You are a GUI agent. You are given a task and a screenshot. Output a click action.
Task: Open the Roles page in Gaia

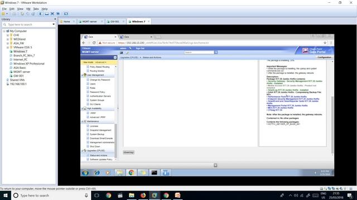(93, 88)
